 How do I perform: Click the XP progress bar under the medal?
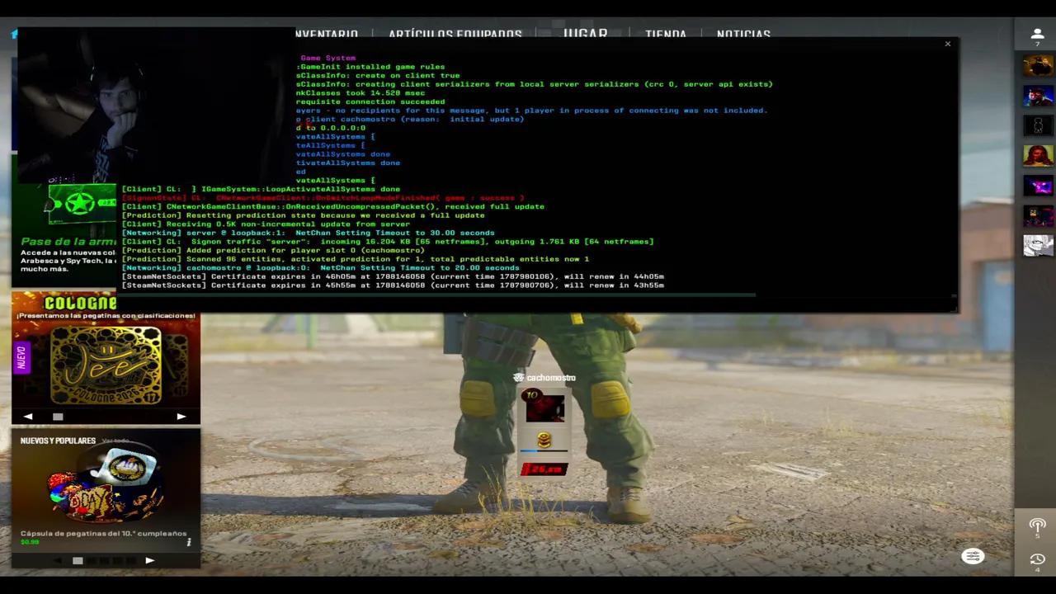[x=544, y=452]
